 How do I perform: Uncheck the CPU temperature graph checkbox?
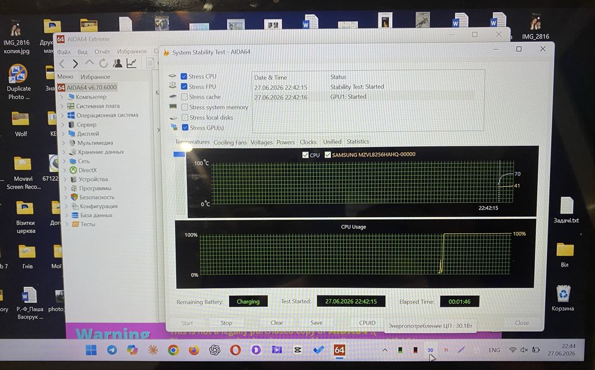(x=305, y=155)
